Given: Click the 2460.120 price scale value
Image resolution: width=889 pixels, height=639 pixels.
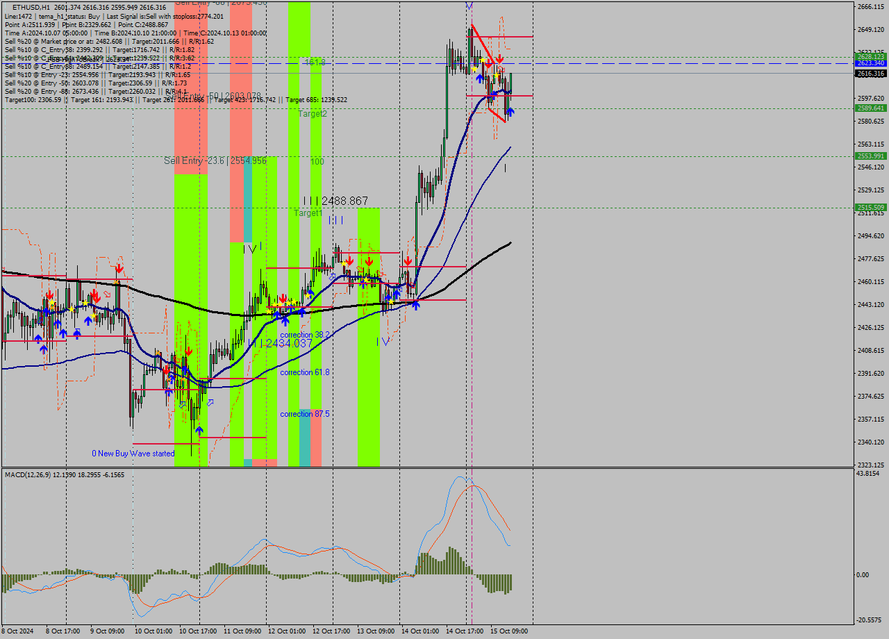Looking at the screenshot, I should 871,282.
